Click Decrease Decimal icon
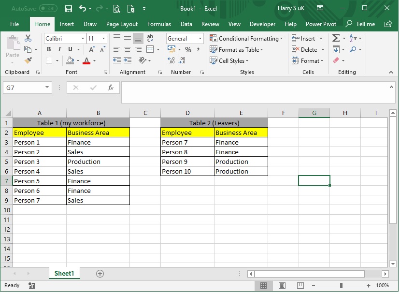The height and width of the screenshot is (294, 400). click(182, 60)
